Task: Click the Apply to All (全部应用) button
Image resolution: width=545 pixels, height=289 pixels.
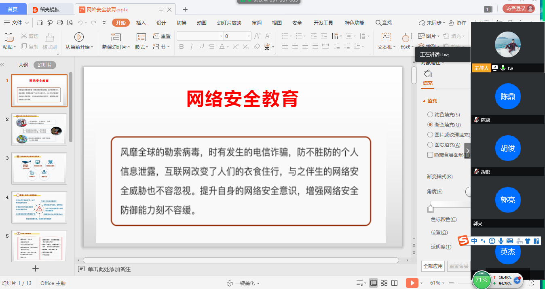Action: click(x=433, y=266)
